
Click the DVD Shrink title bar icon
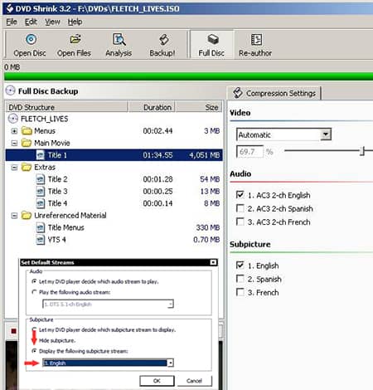[x=10, y=8]
